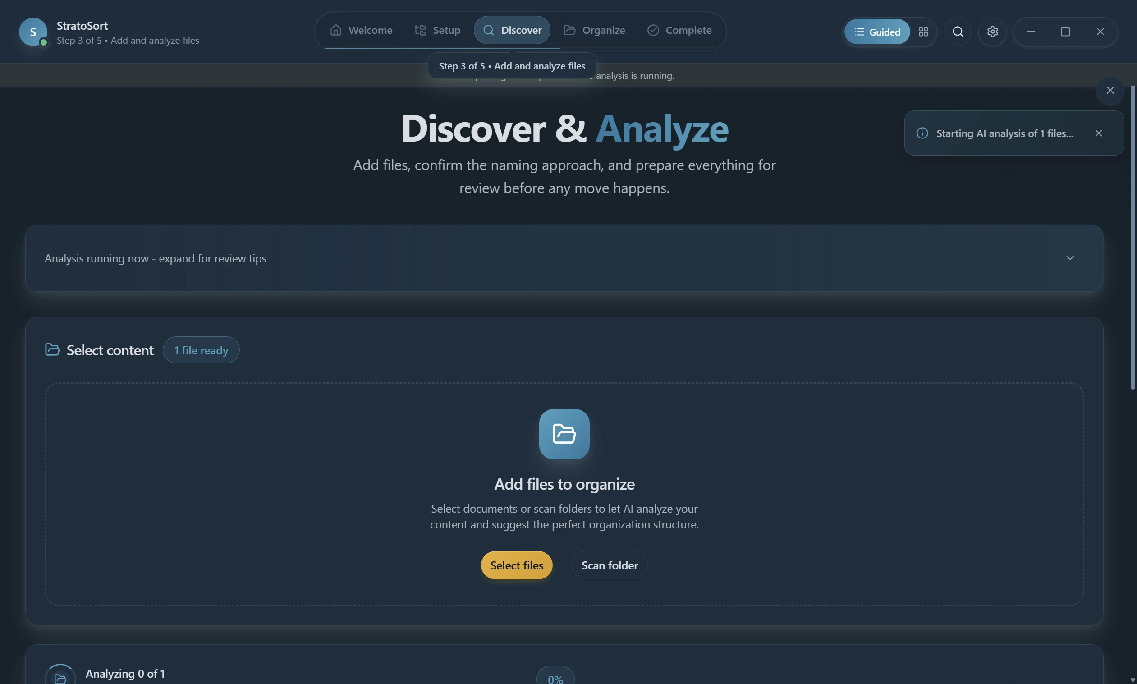The height and width of the screenshot is (684, 1137).
Task: Click the vertical scrollbar thumb
Action: click(x=1133, y=237)
